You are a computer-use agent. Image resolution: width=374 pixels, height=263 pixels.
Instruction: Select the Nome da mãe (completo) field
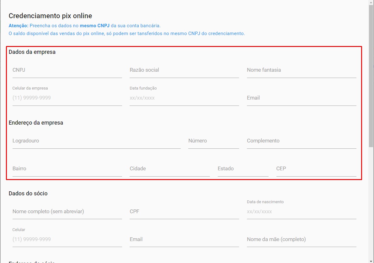coord(301,240)
